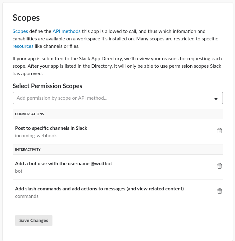This screenshot has height=241, width=235.
Task: Open the 'resources' hyperlink
Action: 23,46
